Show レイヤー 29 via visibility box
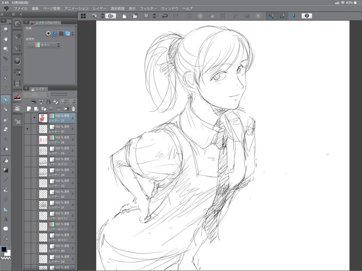Viewport: 362px width, 271px height. [28, 259]
